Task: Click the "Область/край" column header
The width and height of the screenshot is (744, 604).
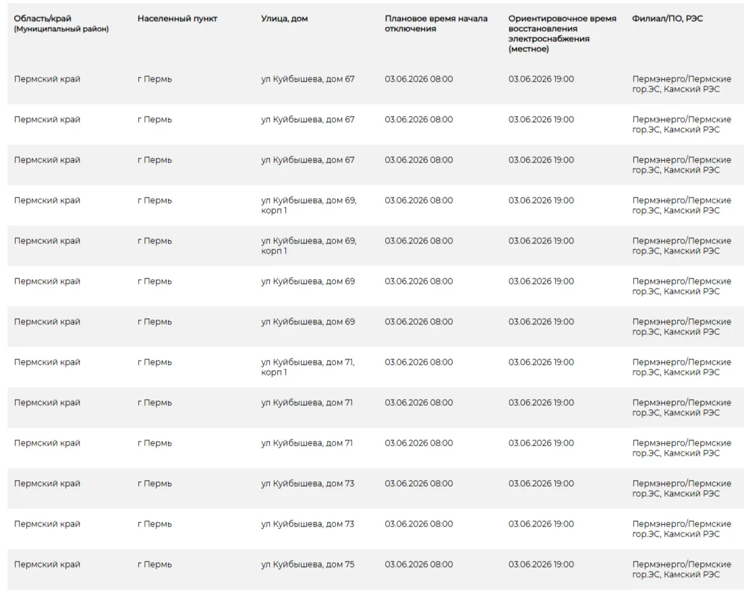Action: [x=42, y=18]
